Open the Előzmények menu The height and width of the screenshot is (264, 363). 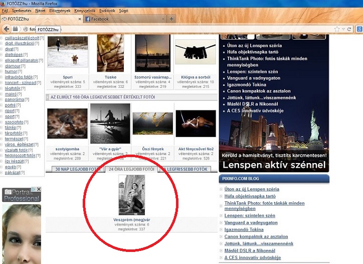tap(60, 11)
